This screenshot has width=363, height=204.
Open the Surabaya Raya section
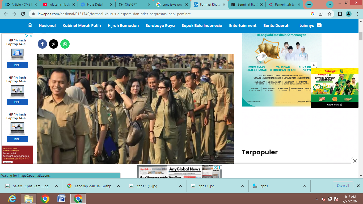pyautogui.click(x=160, y=25)
